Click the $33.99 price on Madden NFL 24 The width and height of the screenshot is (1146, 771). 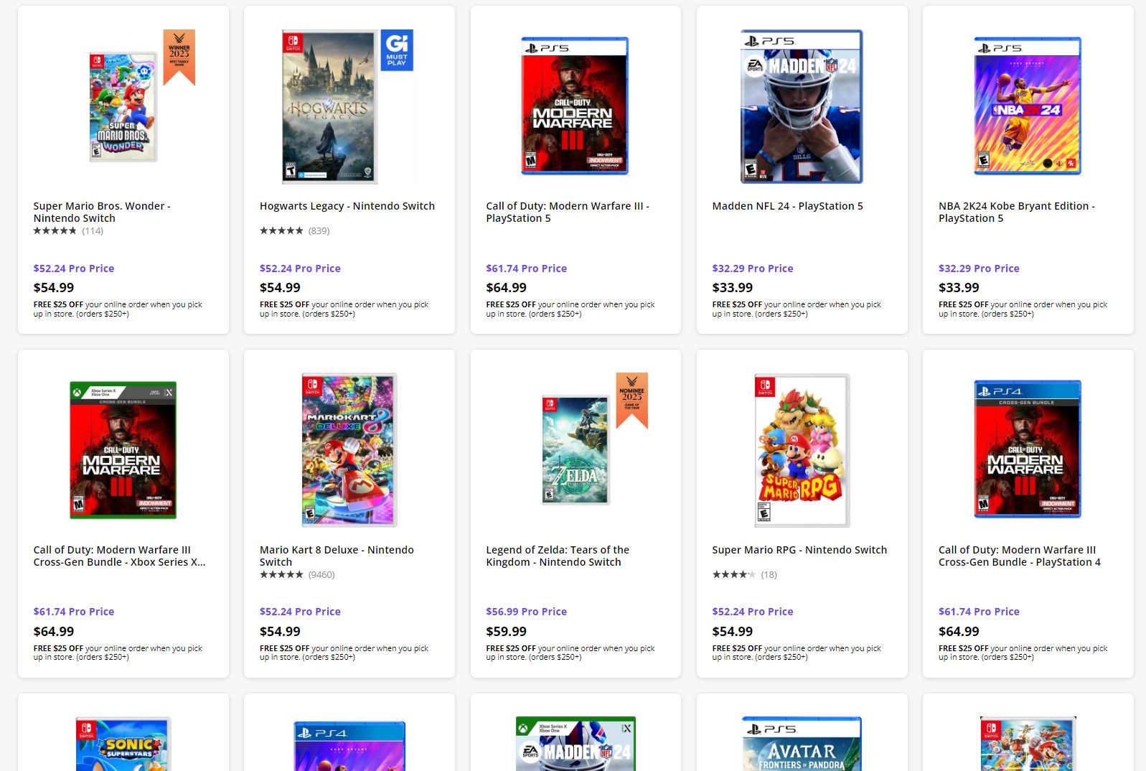(x=732, y=288)
